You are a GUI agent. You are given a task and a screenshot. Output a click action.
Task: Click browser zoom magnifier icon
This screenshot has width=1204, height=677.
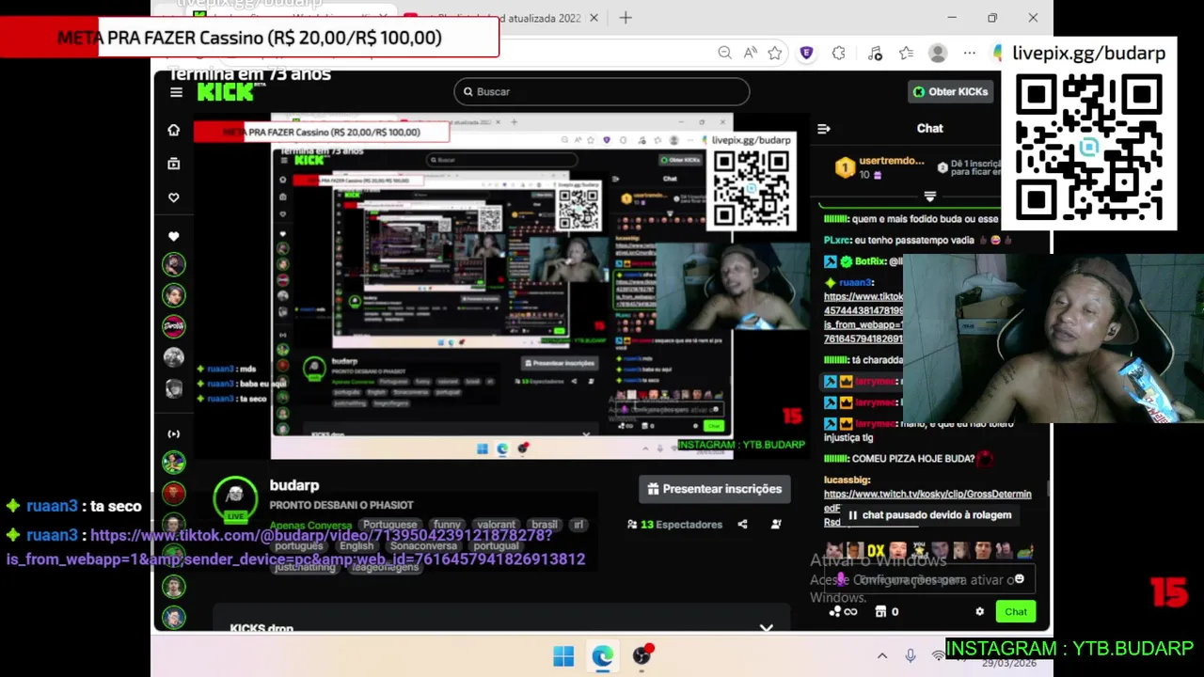point(724,54)
